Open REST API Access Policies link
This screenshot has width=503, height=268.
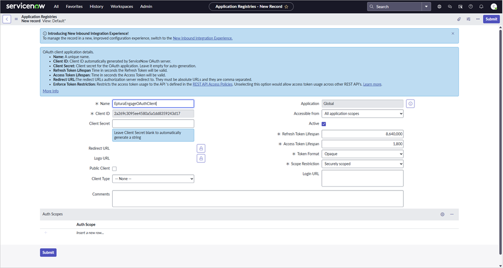click(212, 84)
